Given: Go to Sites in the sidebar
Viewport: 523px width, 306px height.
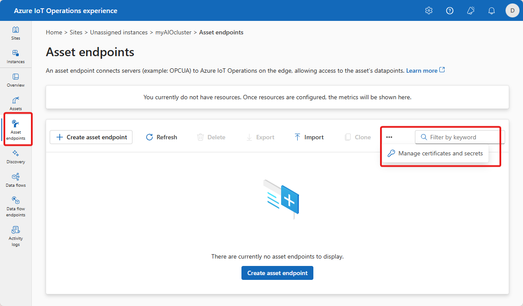Looking at the screenshot, I should (16, 33).
